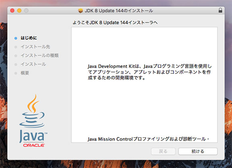Click the grey bullet beside インストール先

[x=16, y=47]
